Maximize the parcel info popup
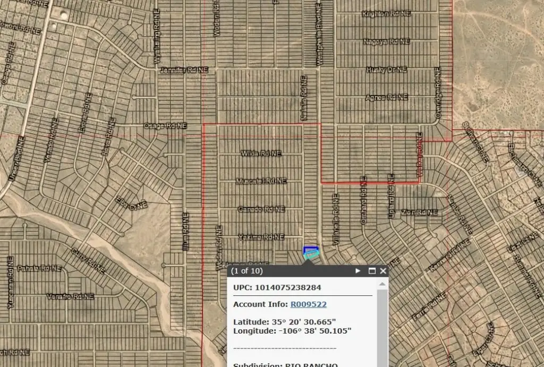 click(x=372, y=271)
